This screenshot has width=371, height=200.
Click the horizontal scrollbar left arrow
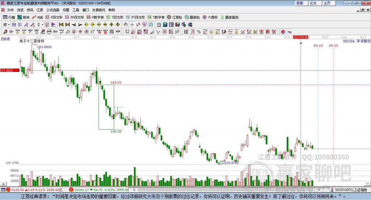[134, 190]
